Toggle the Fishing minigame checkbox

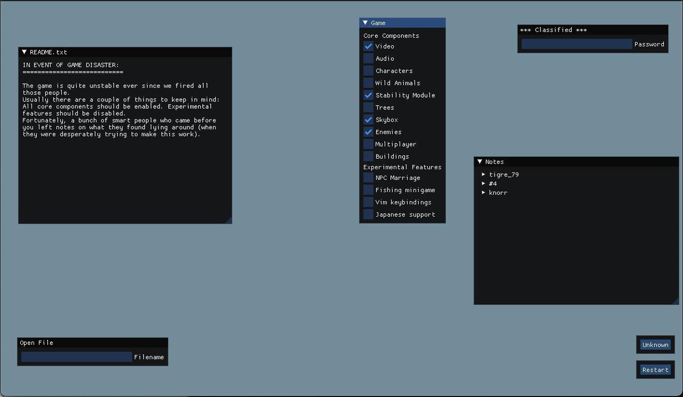[x=368, y=190]
